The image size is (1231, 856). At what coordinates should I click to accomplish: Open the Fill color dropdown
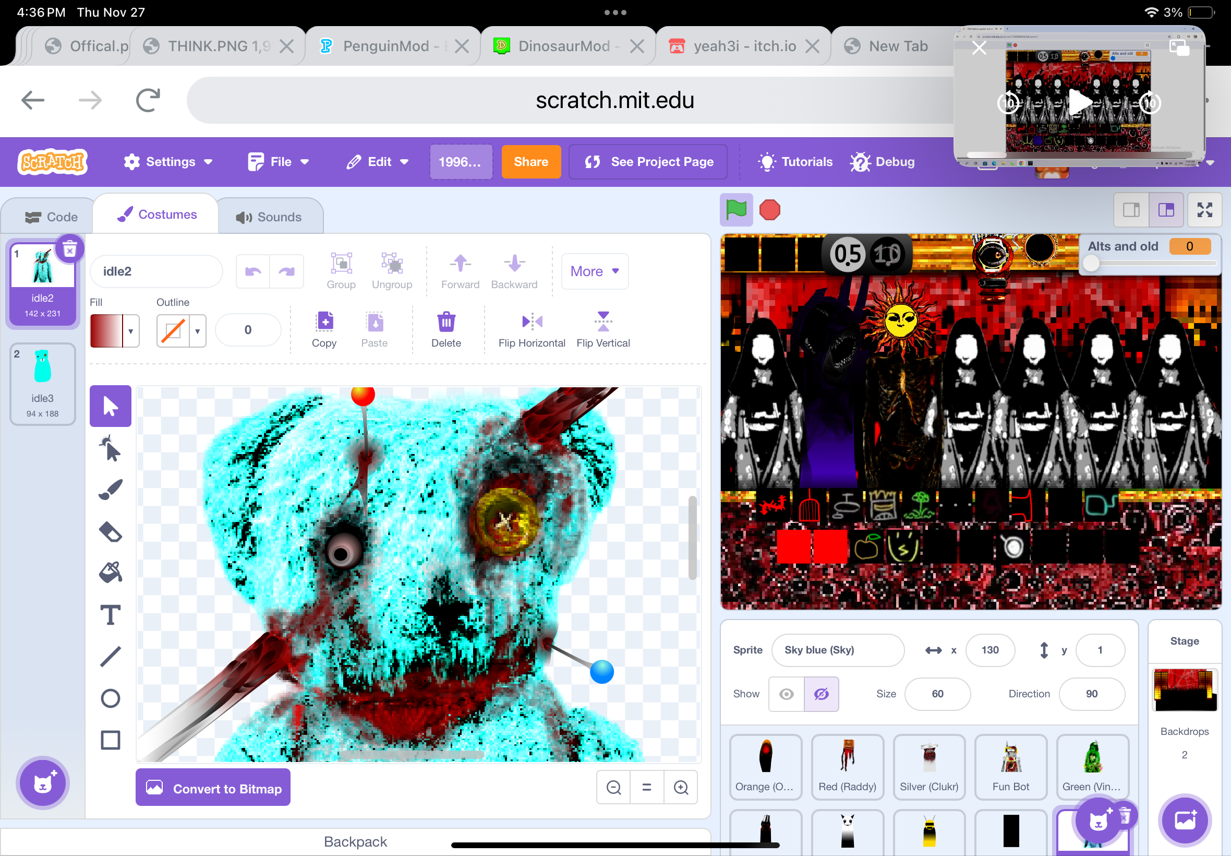pyautogui.click(x=131, y=331)
